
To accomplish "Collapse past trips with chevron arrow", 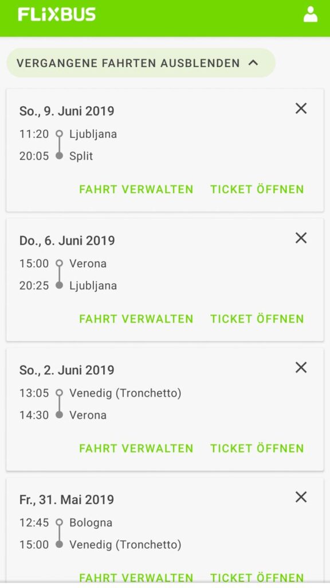I will [x=253, y=63].
